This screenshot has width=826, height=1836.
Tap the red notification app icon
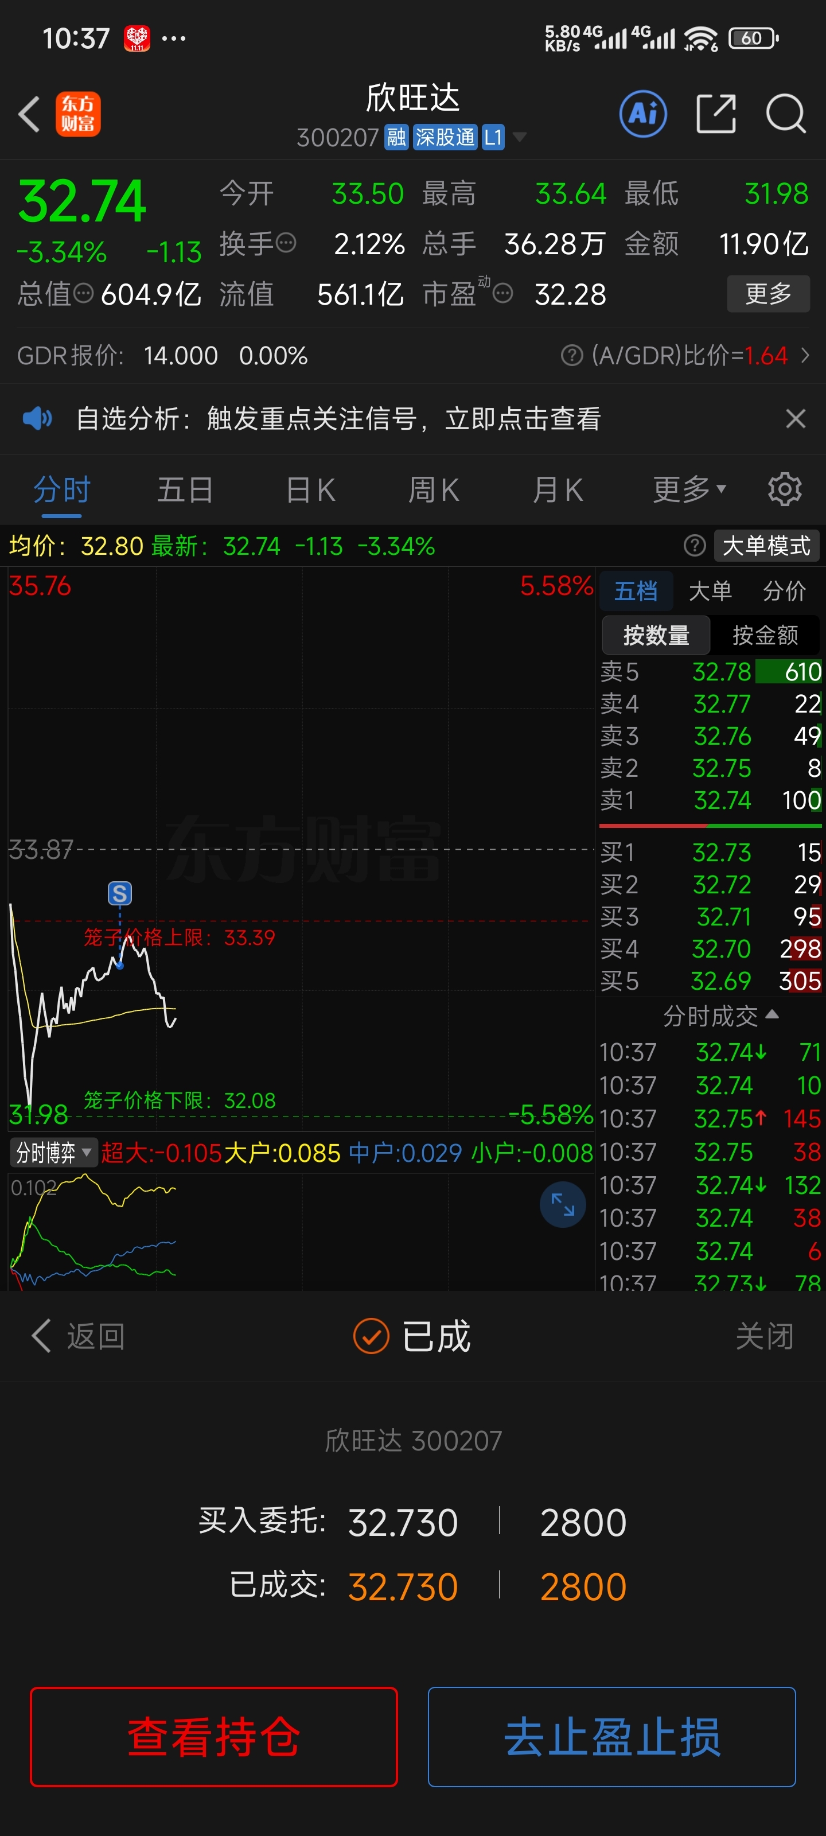tap(137, 38)
